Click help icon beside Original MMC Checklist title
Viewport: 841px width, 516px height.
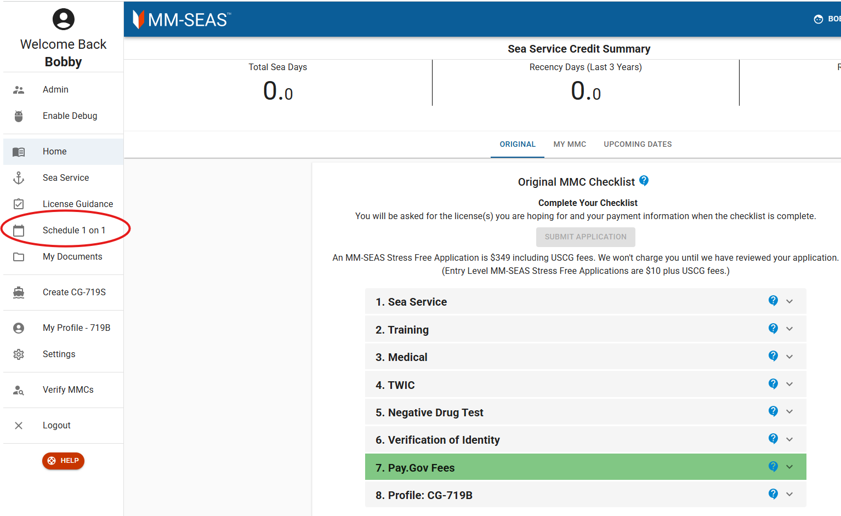[644, 181]
